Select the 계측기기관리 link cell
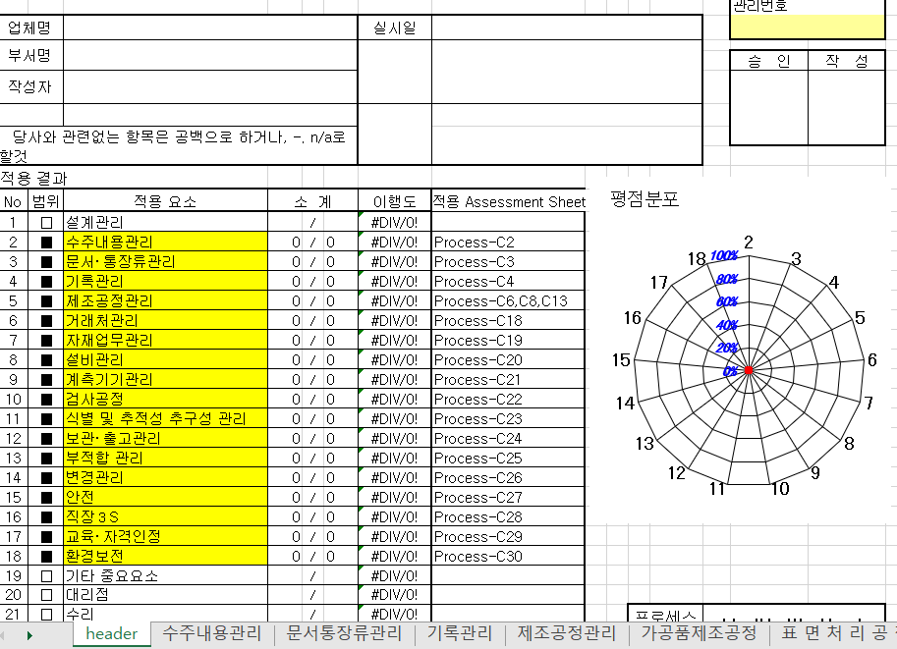This screenshot has height=649, width=897. click(x=165, y=379)
